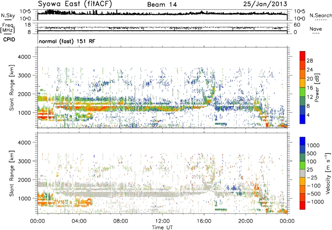Click the "N.Search" legend label

(x=321, y=15)
